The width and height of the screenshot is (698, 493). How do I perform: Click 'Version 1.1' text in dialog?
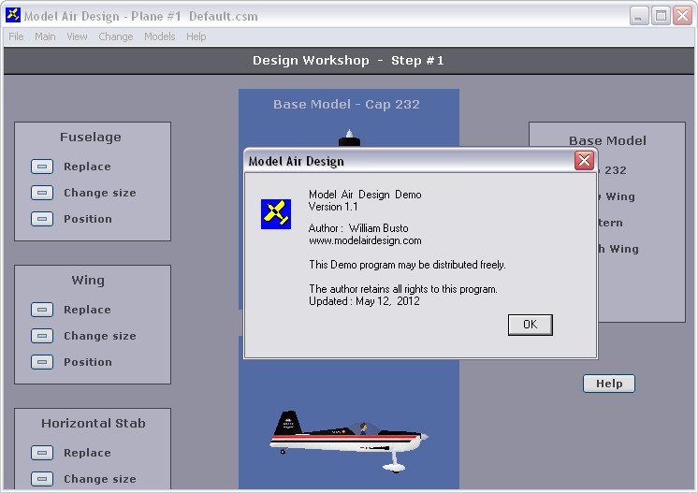pos(333,207)
